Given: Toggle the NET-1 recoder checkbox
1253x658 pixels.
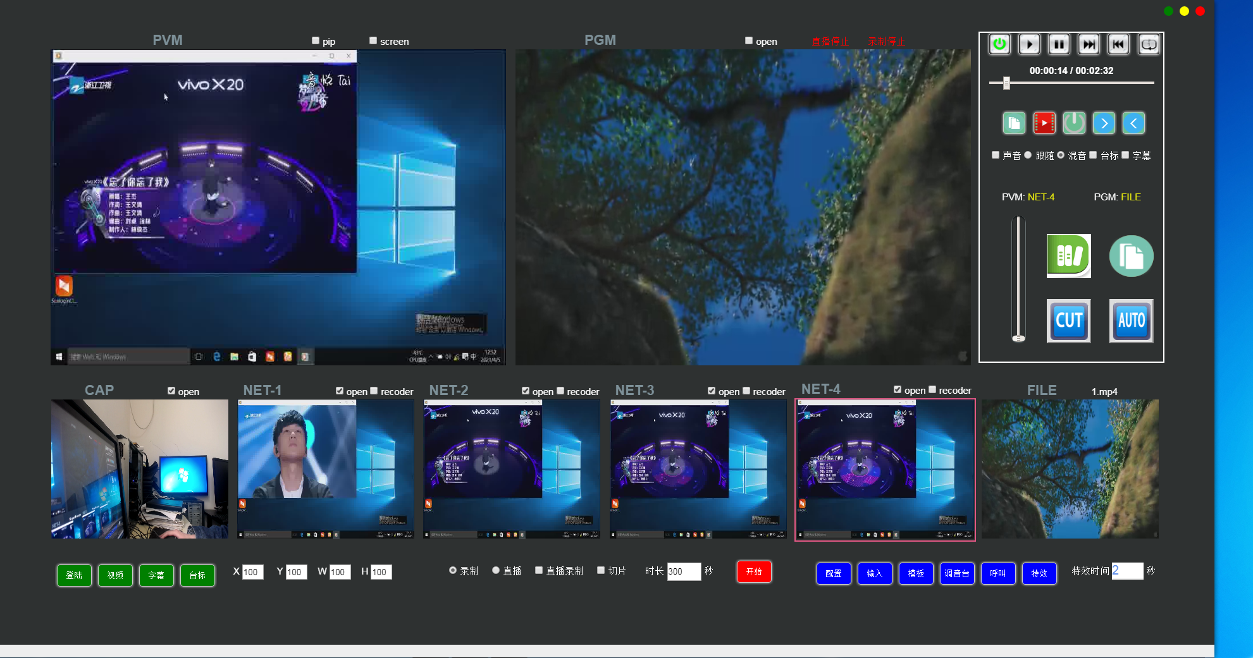Looking at the screenshot, I should 374,391.
